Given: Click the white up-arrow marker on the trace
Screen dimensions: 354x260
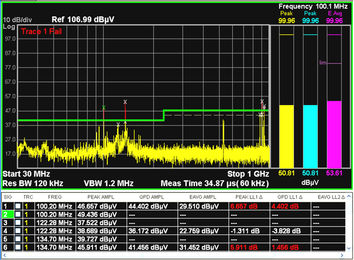Looking at the screenshot, I should tap(126, 123).
